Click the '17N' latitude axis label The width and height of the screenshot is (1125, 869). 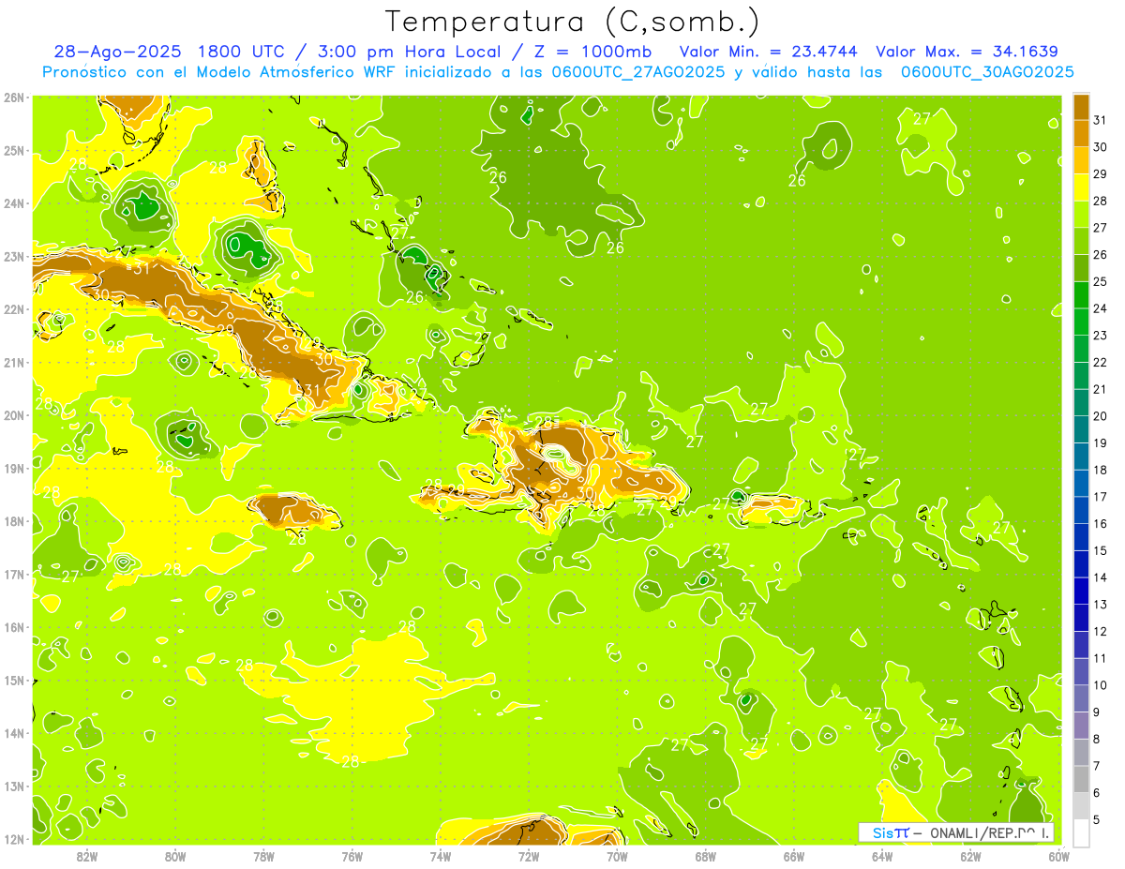[x=14, y=574]
